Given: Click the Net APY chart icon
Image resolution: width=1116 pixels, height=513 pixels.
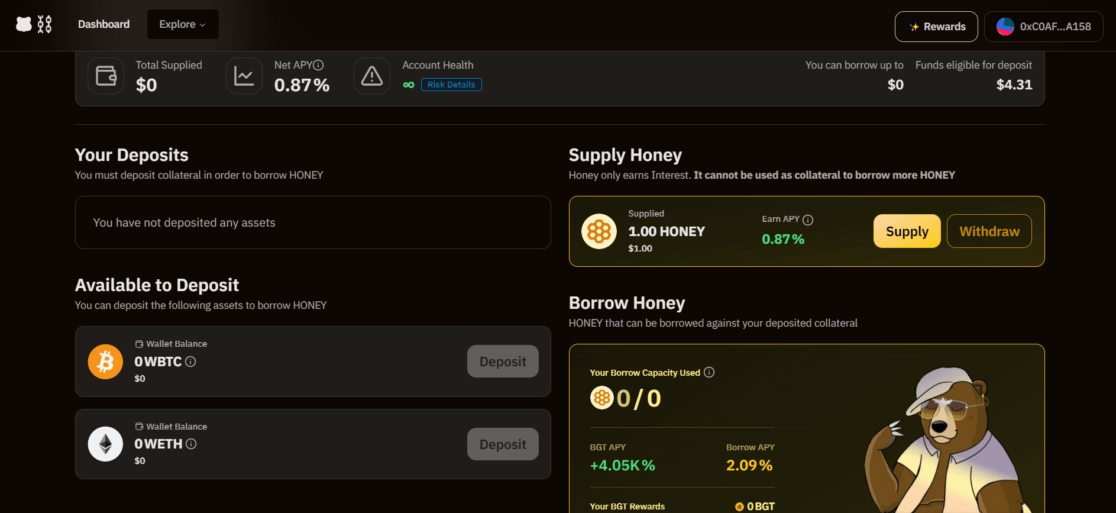Looking at the screenshot, I should tap(244, 76).
